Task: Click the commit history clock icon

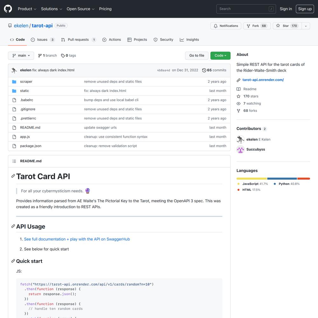Action: 204,70
